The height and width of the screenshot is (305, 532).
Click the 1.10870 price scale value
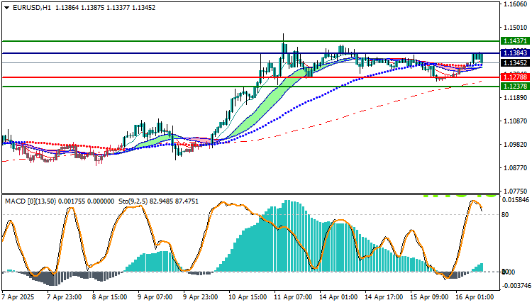coord(516,121)
